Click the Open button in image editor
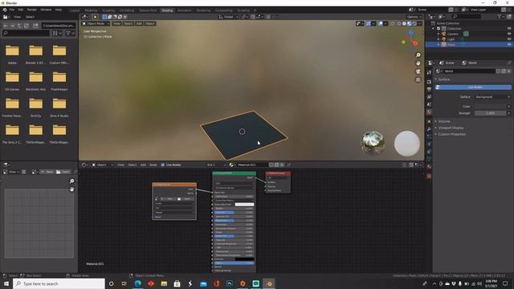This screenshot has height=289, width=514. pos(63,172)
